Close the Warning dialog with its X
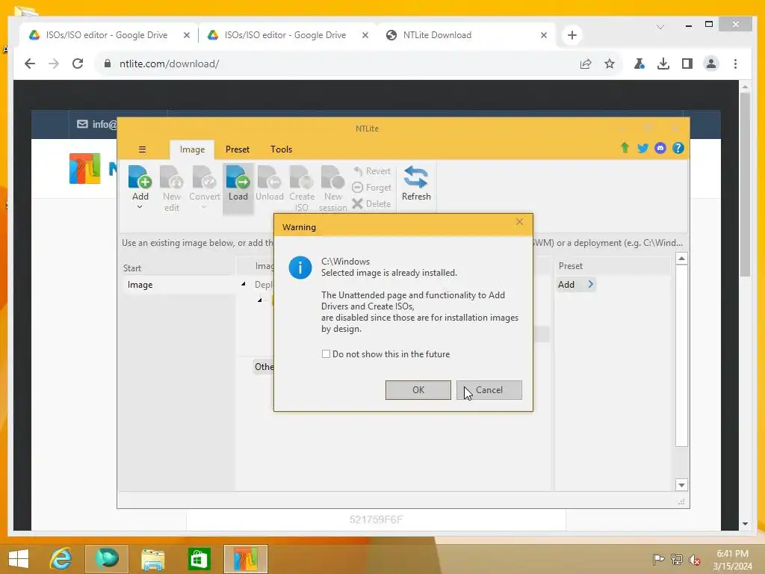Image resolution: width=765 pixels, height=574 pixels. point(519,221)
